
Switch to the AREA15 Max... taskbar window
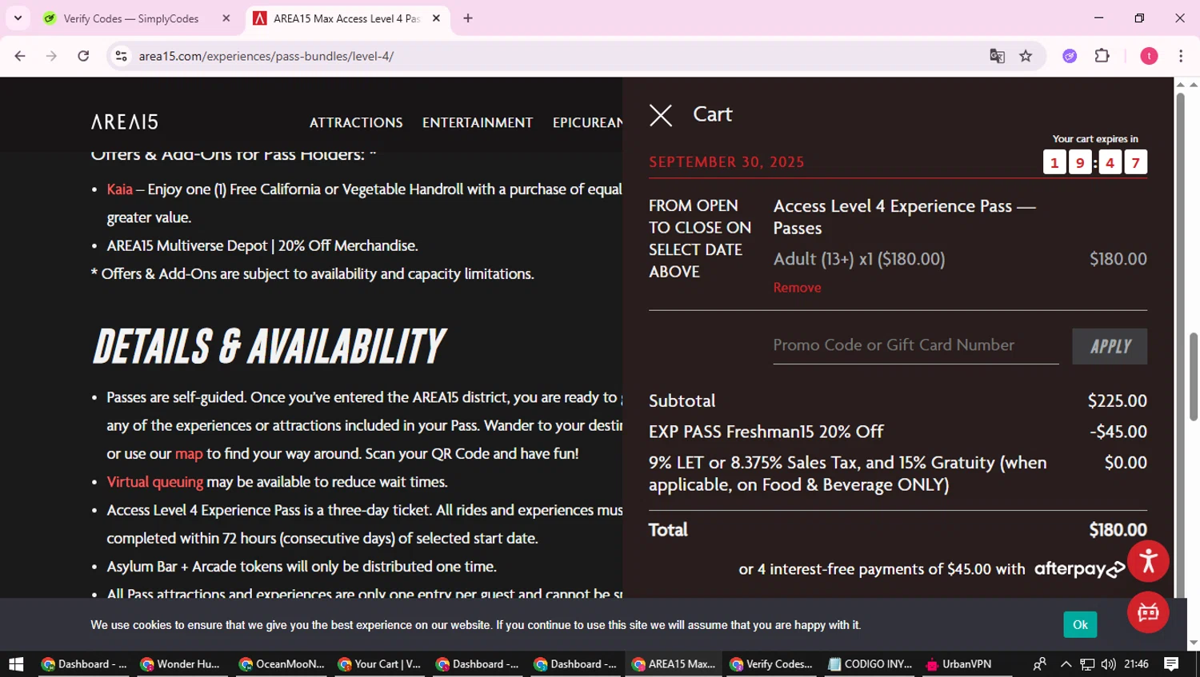(x=674, y=664)
